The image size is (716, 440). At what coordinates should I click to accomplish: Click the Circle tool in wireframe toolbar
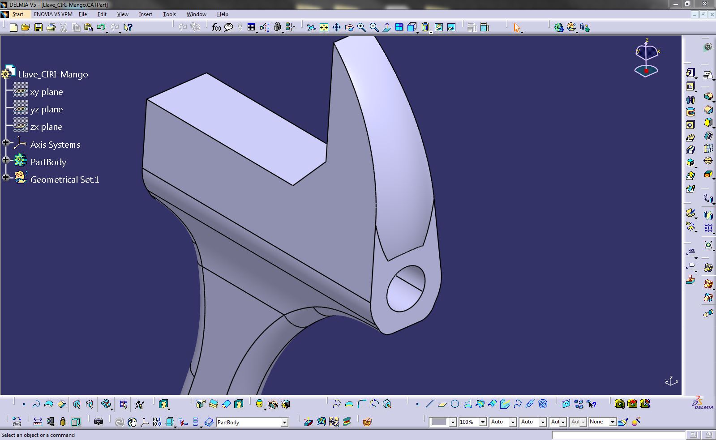pos(455,404)
